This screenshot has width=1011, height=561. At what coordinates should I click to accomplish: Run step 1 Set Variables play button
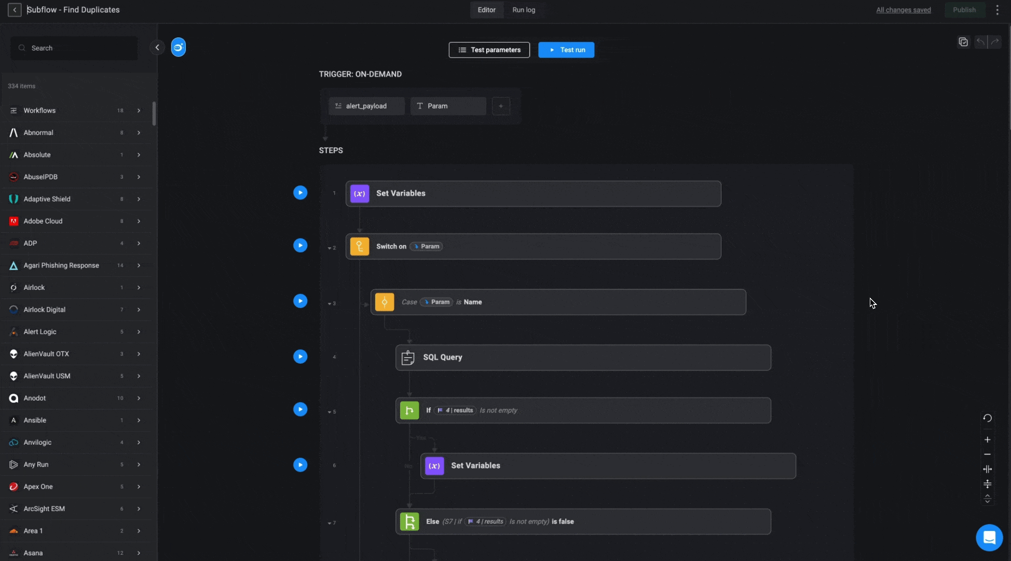coord(300,193)
